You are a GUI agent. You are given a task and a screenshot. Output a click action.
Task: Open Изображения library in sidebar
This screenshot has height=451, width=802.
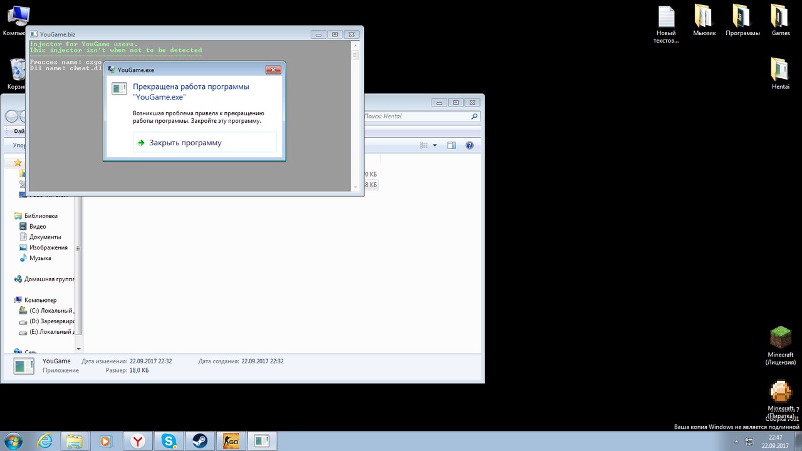point(48,247)
